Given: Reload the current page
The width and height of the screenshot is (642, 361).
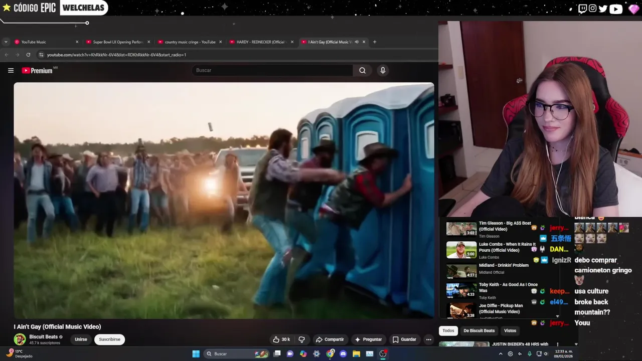Looking at the screenshot, I should point(28,55).
